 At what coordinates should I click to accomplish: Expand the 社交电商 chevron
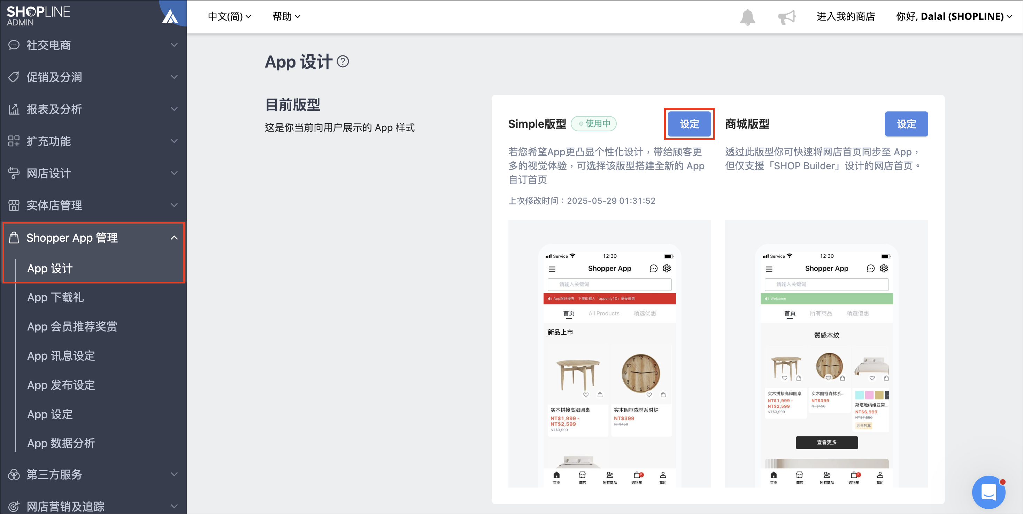point(174,45)
